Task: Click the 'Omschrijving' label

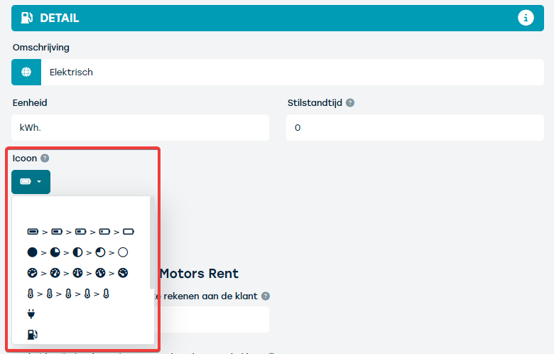Action: [x=41, y=48]
